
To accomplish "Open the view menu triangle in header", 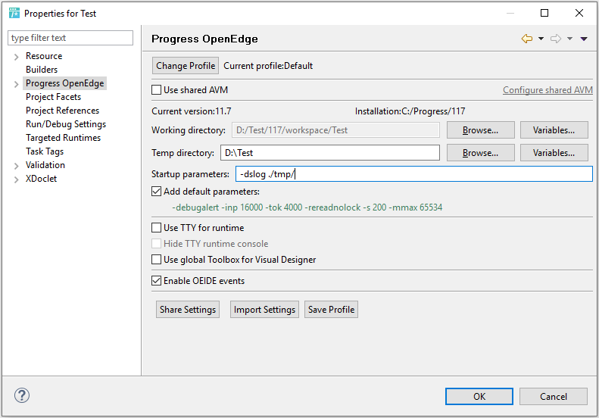I will pos(584,39).
